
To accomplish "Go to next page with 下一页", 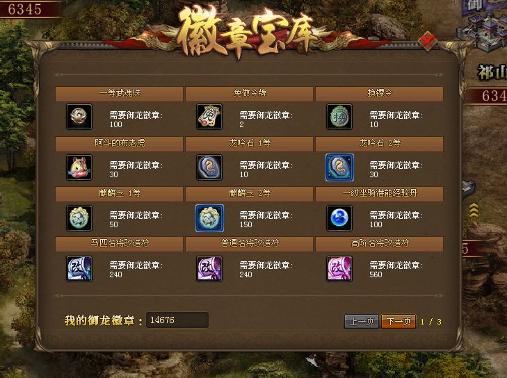I will pyautogui.click(x=399, y=322).
